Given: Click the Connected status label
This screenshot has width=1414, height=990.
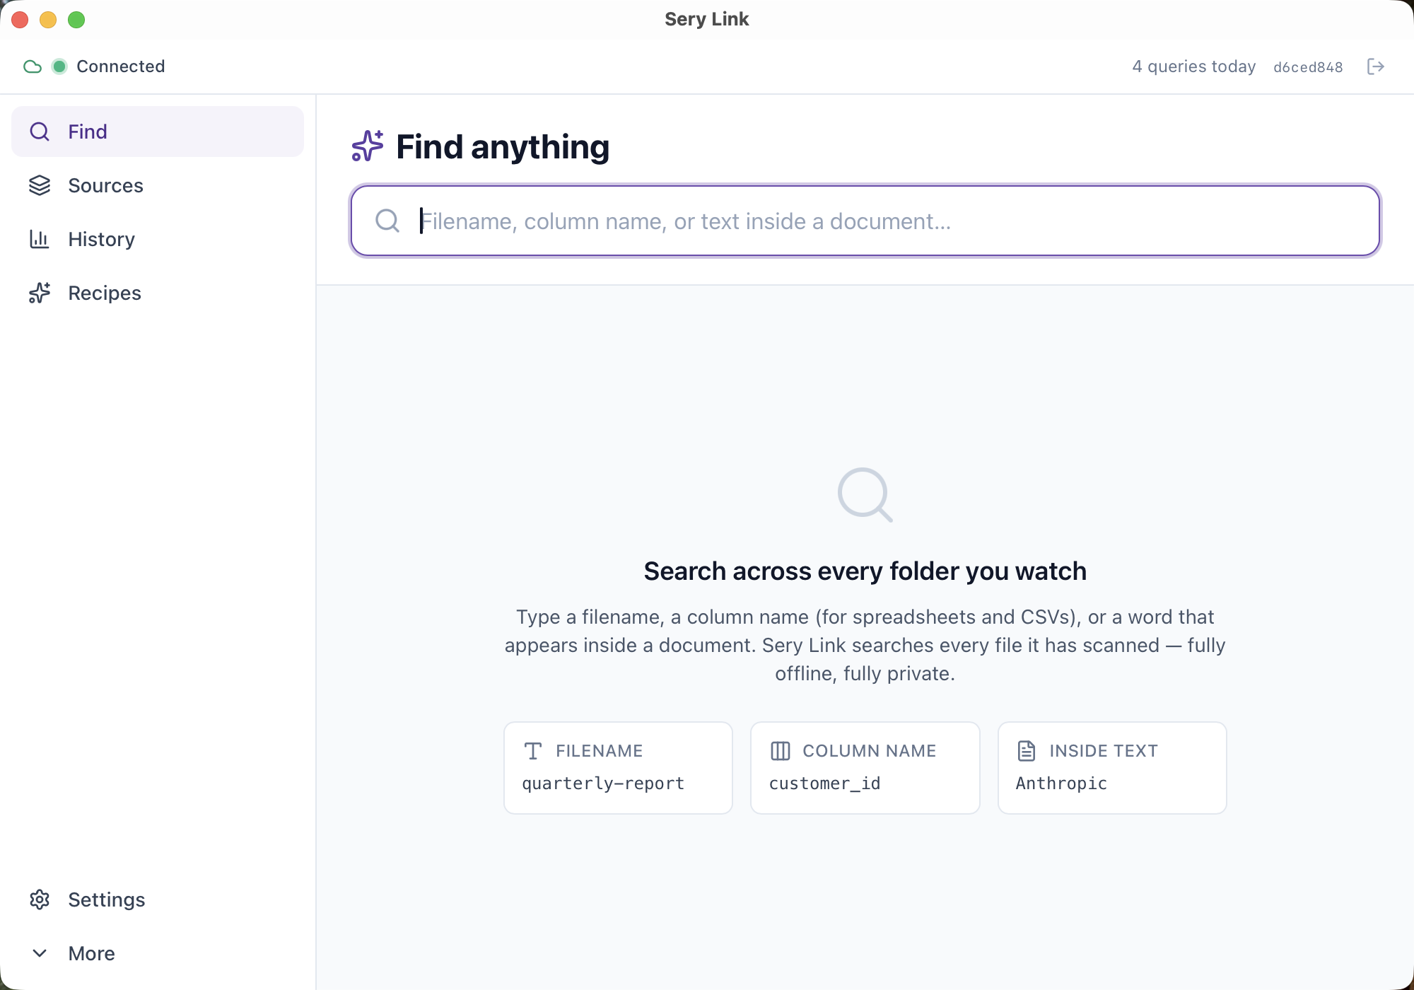Looking at the screenshot, I should [121, 66].
